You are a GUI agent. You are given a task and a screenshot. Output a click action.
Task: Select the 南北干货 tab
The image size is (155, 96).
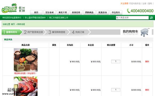click(x=63, y=12)
